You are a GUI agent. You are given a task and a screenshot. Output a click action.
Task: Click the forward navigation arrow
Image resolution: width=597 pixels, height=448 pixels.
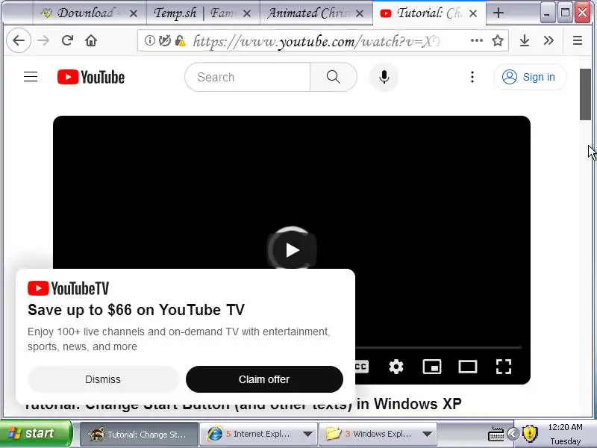coord(43,40)
